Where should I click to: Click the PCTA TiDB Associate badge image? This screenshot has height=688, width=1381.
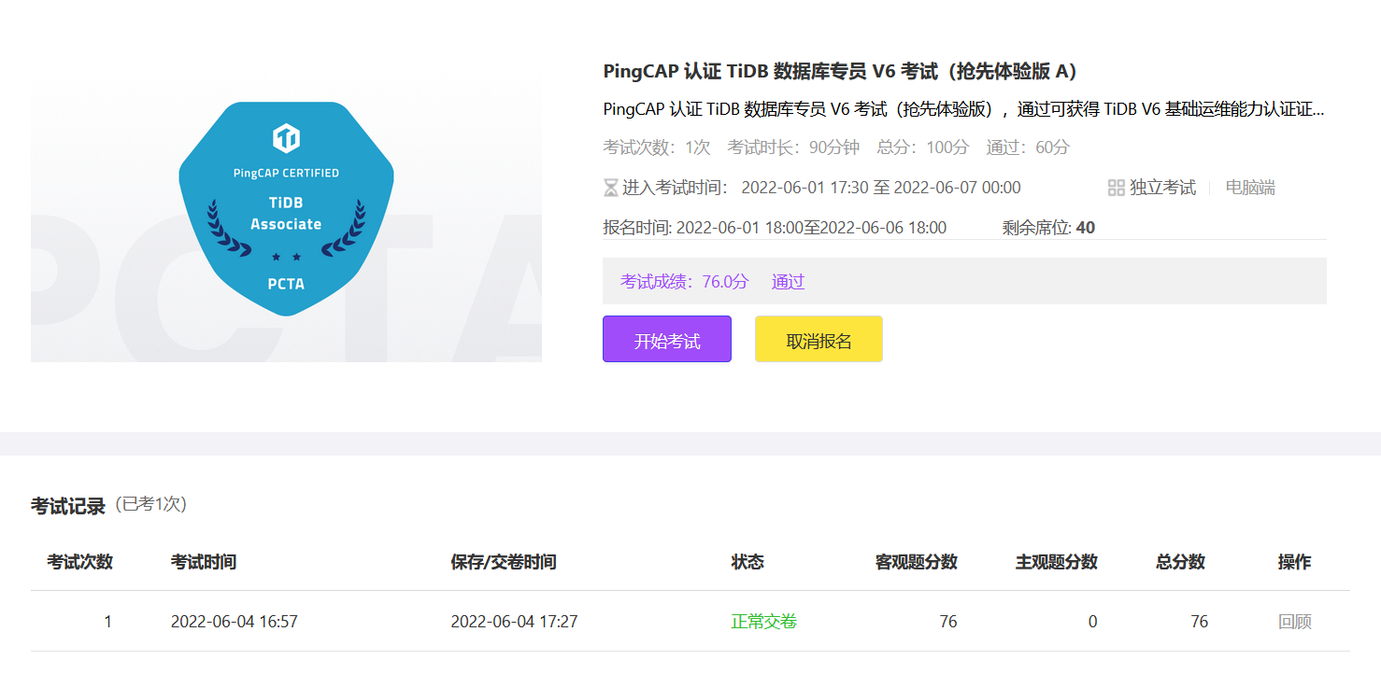(x=286, y=208)
